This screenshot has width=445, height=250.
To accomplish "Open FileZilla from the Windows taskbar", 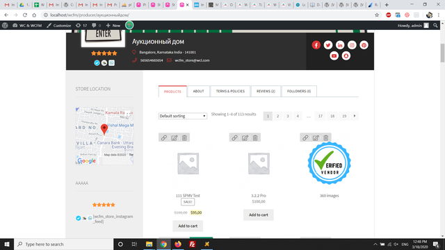I will click(x=193, y=244).
